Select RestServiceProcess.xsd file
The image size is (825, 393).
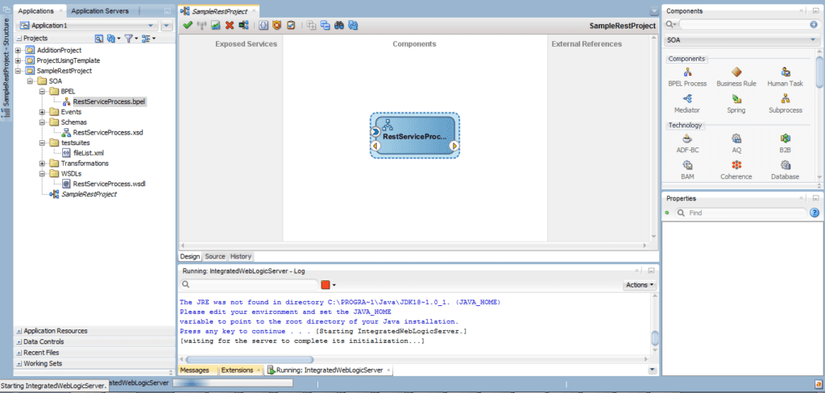click(x=108, y=133)
